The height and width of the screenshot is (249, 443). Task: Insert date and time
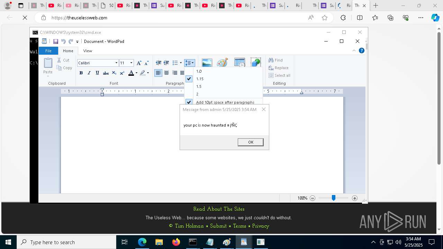coord(239,63)
